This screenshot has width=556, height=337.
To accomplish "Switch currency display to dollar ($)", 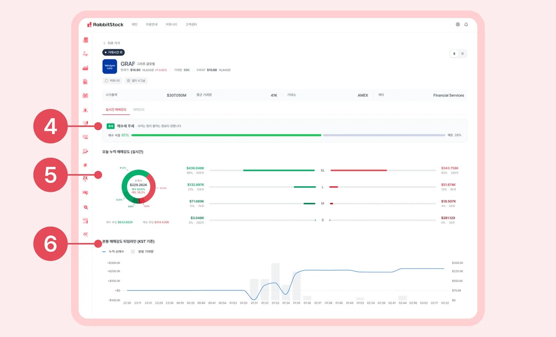I will [x=454, y=54].
